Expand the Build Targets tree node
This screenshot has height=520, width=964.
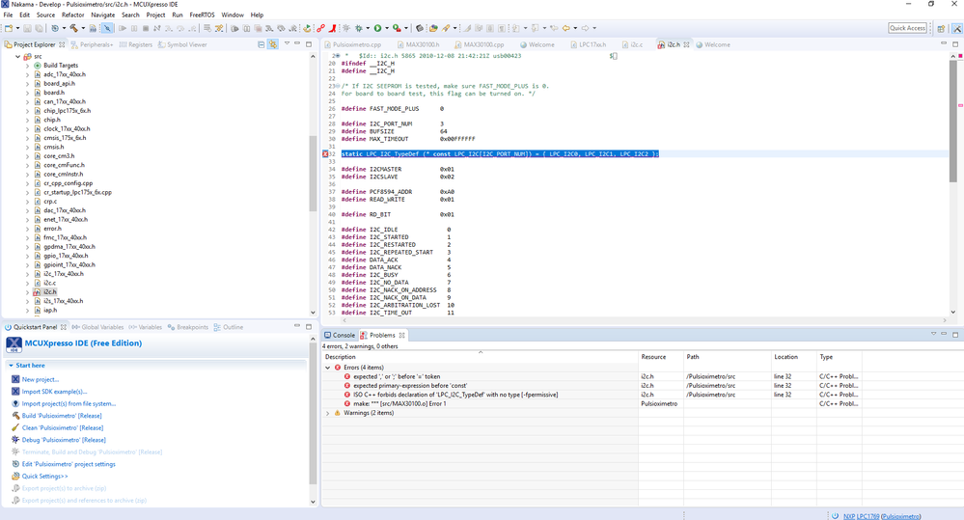click(x=27, y=66)
